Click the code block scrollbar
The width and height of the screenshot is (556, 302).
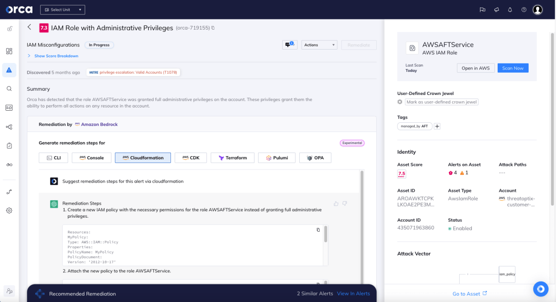(326, 234)
